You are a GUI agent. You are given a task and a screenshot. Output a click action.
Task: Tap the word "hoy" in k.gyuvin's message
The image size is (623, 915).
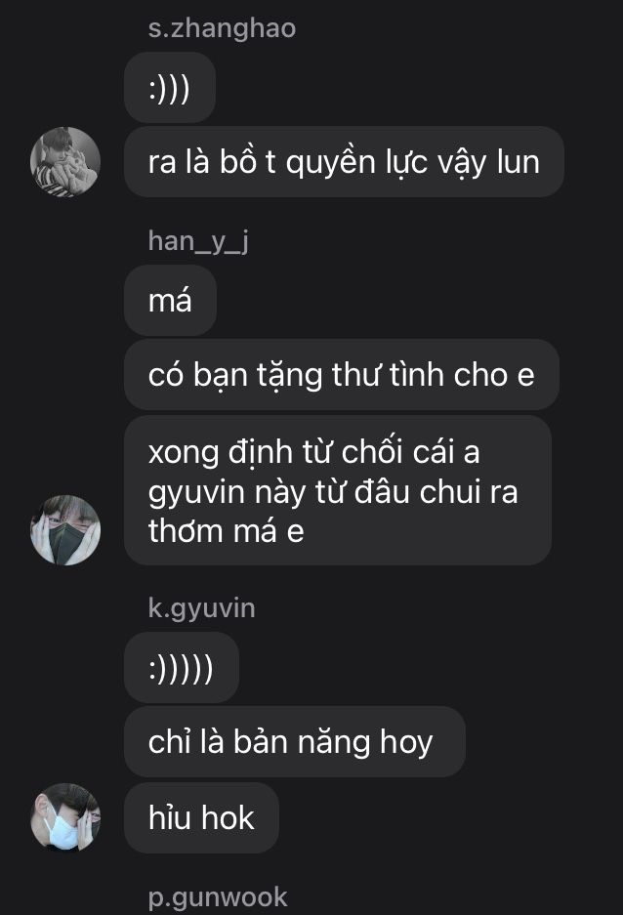406,743
